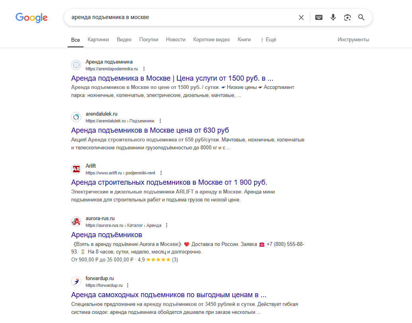The image size is (412, 323).
Task: Open link Аренда подъемников в Москве цена от 630 руб
Action: (150, 130)
